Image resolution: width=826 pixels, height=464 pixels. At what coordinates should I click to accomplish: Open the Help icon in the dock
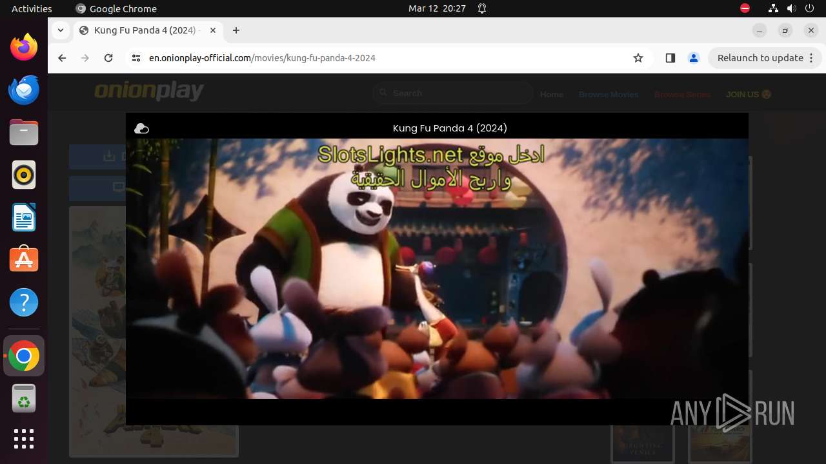[x=24, y=302]
